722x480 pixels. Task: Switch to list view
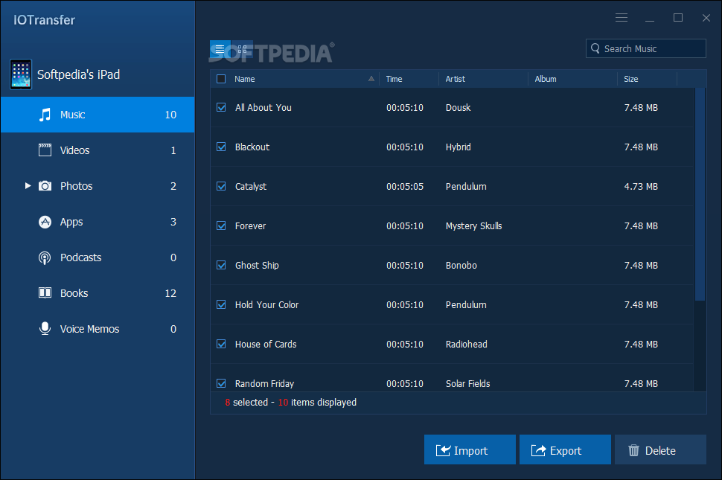[x=220, y=49]
